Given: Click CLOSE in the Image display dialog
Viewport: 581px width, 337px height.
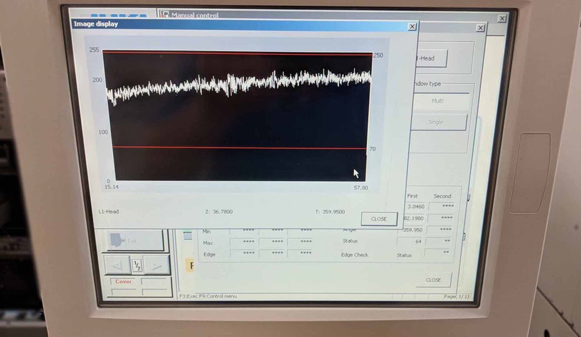Looking at the screenshot, I should (x=379, y=219).
